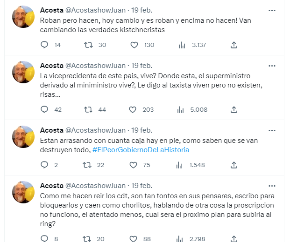Retweet the tweet with 22 retweets
This screenshot has width=290, height=242.
click(87, 165)
